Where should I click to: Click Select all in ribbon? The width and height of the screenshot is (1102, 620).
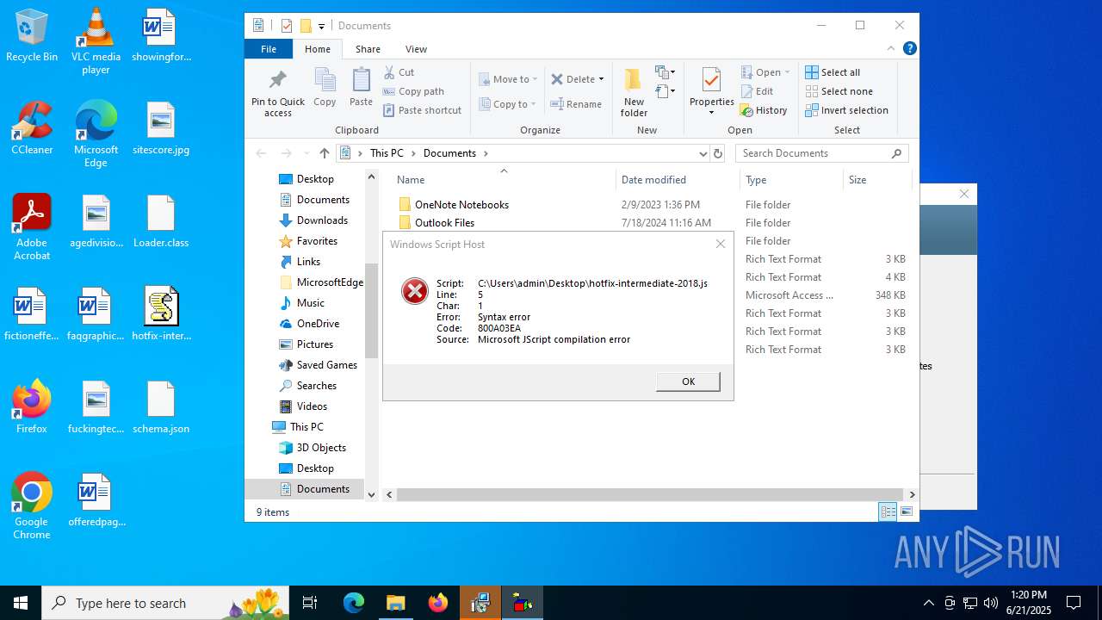tap(833, 72)
